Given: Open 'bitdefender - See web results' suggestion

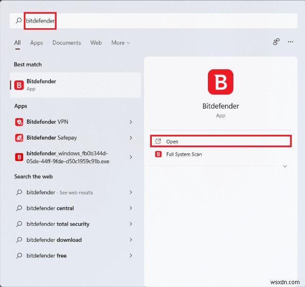Looking at the screenshot, I should click(x=75, y=192).
